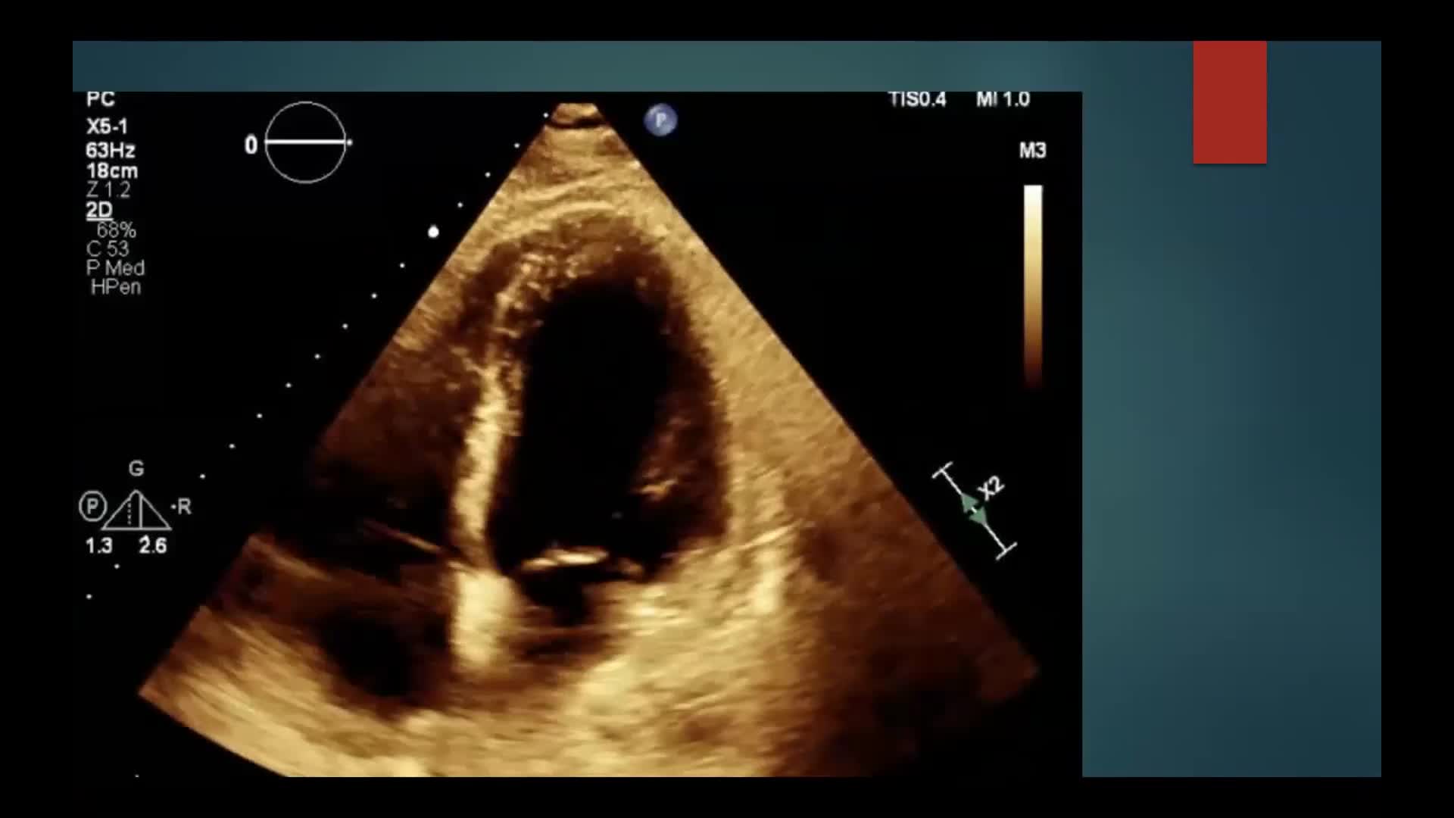
Task: Click the HPen setting label
Action: [x=115, y=287]
